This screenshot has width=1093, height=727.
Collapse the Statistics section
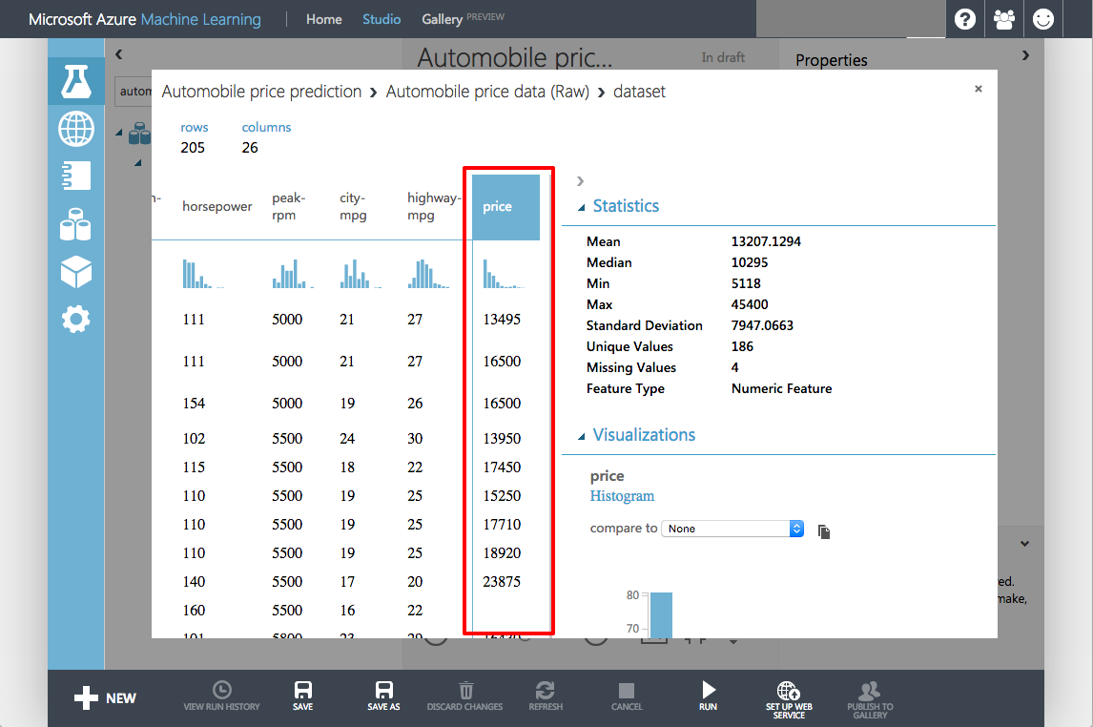[582, 207]
